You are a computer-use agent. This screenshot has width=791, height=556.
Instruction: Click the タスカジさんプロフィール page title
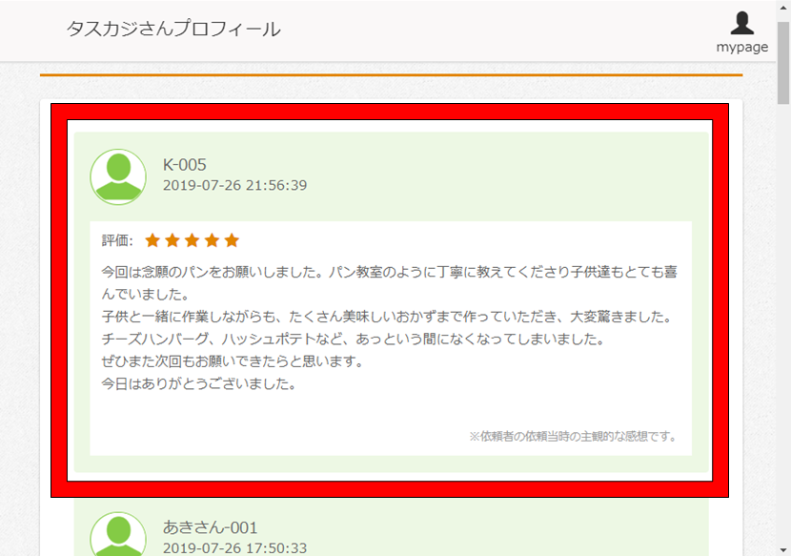click(173, 29)
